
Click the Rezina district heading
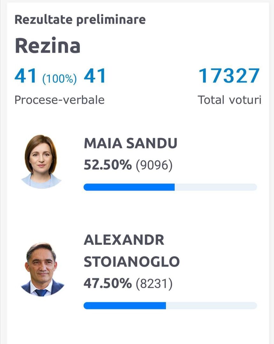(x=48, y=46)
